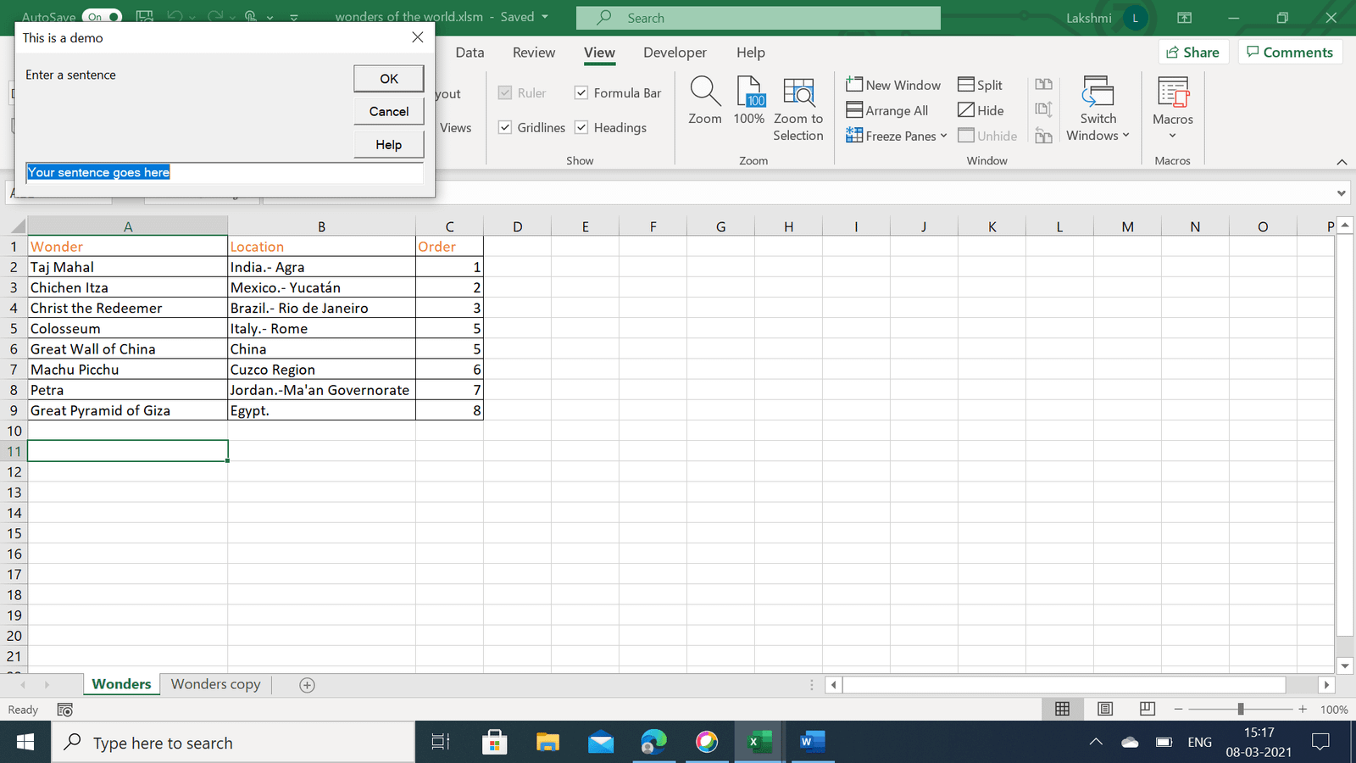
Task: Hide the current window
Action: (x=981, y=110)
